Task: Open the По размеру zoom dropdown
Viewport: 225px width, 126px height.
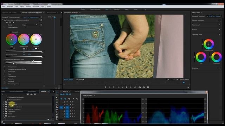Action: tap(80, 79)
